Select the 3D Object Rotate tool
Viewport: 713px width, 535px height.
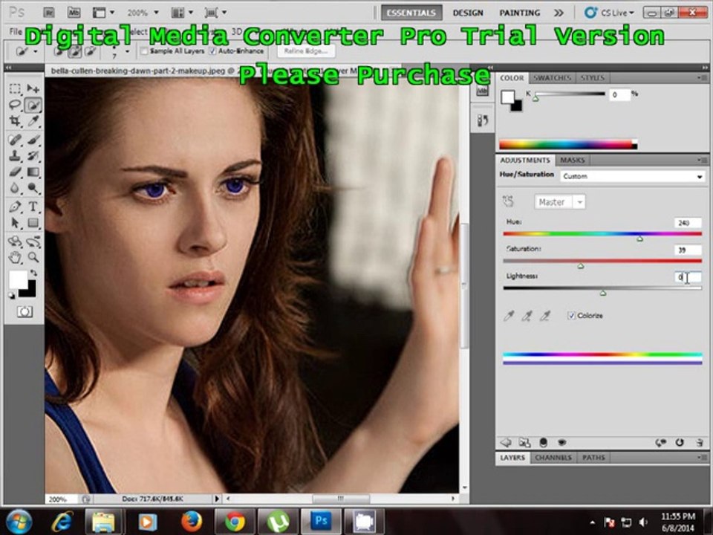pos(15,241)
